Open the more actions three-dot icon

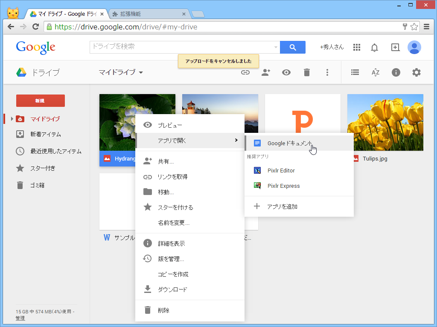click(x=327, y=72)
